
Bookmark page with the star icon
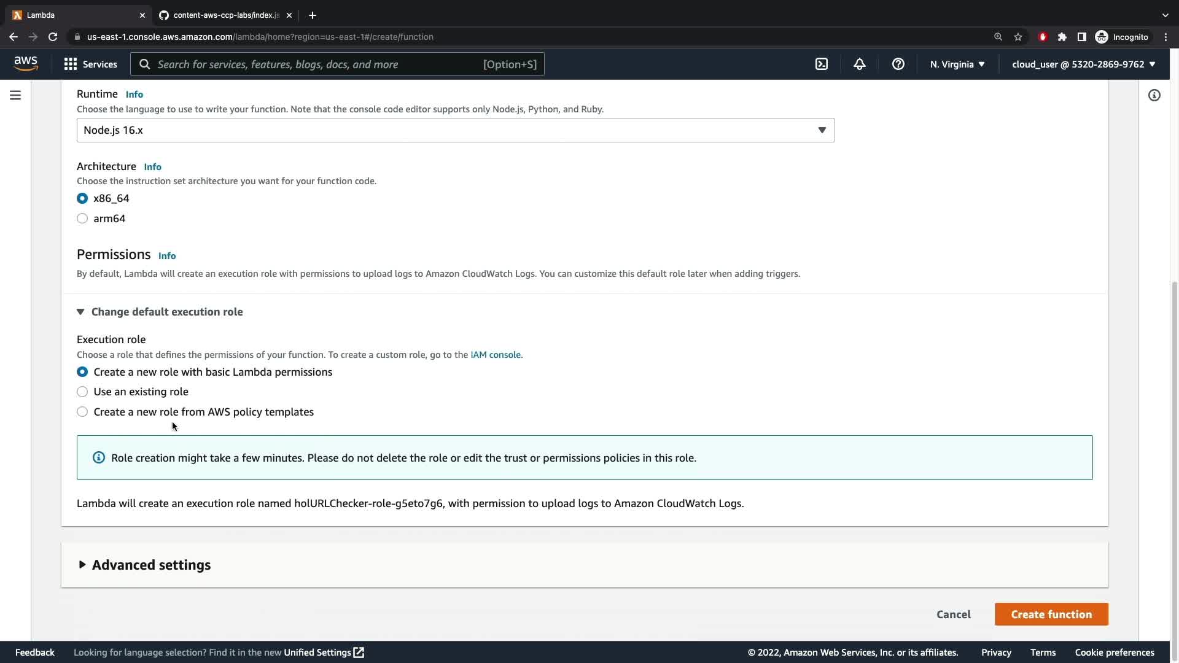tap(1018, 37)
